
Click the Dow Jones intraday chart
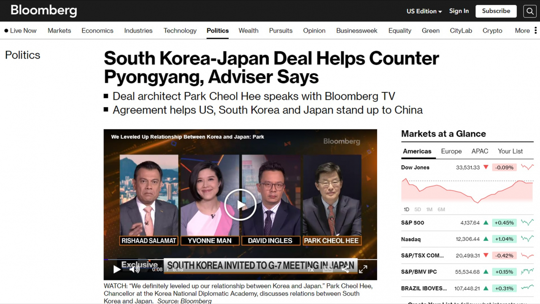467,191
